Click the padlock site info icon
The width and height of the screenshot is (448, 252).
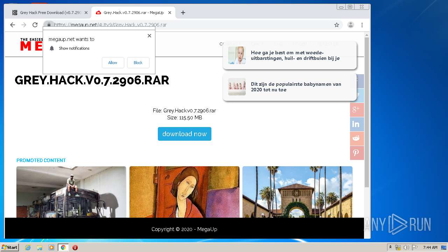click(x=49, y=25)
